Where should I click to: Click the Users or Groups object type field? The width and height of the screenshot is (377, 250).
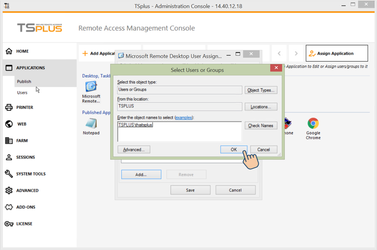179,90
